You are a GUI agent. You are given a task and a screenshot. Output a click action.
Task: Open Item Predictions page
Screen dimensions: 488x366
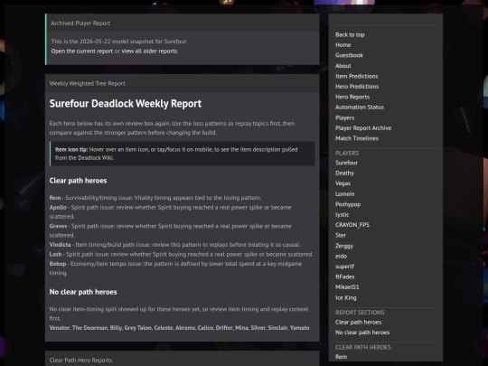point(357,76)
